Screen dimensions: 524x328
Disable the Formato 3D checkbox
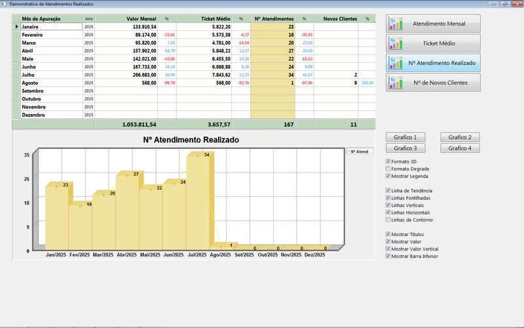coord(388,161)
